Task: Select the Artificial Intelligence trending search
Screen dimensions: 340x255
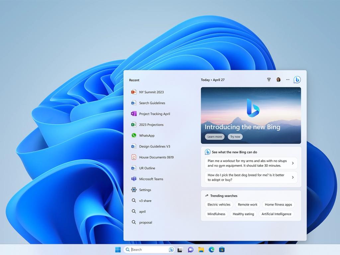Action: pyautogui.click(x=276, y=214)
